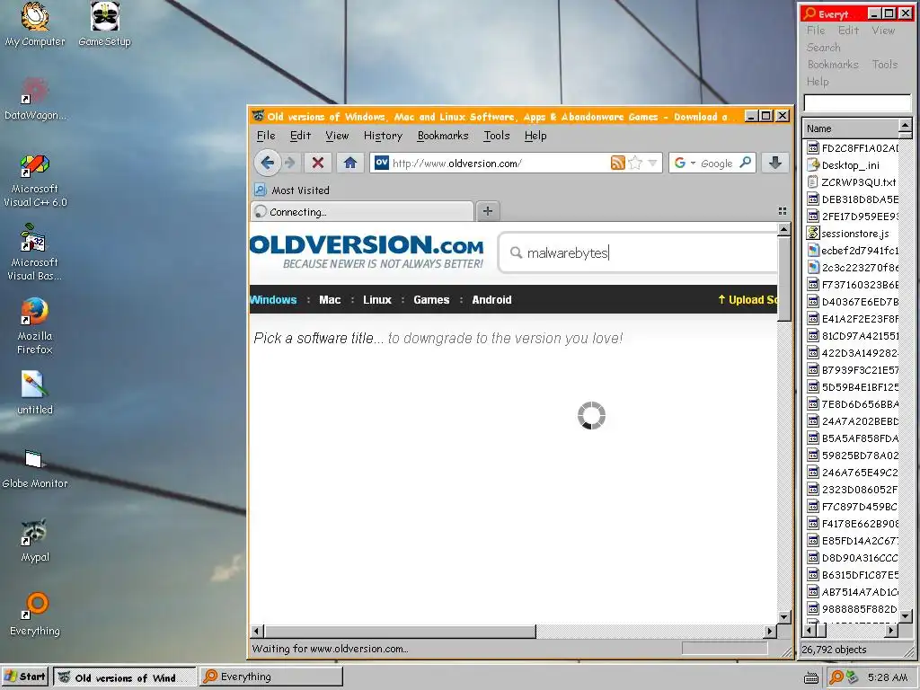Click the browser page vertical scroll down arrow
Screen dimensions: 920x690
coord(783,617)
